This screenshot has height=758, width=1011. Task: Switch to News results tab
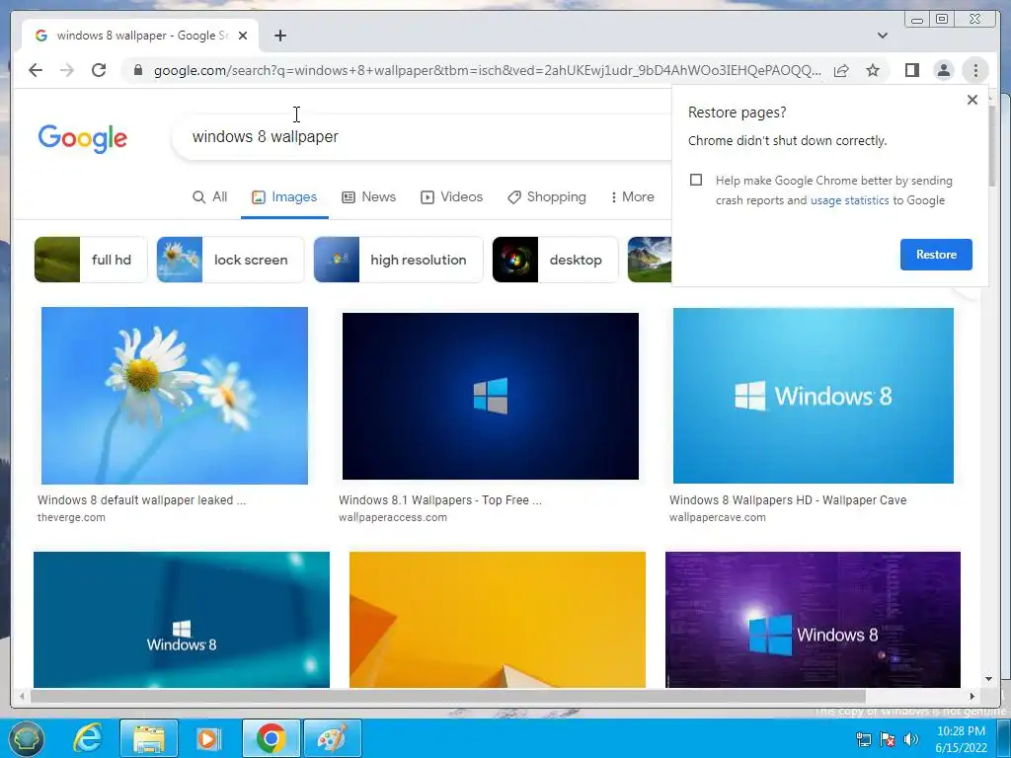(x=369, y=197)
